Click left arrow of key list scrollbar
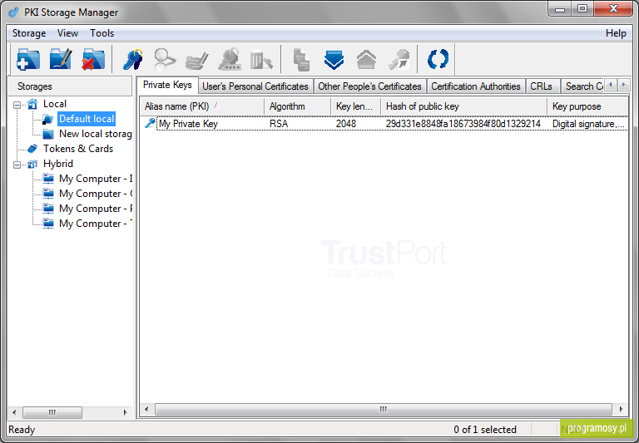Screen dimensions: 639x443 [146, 409]
